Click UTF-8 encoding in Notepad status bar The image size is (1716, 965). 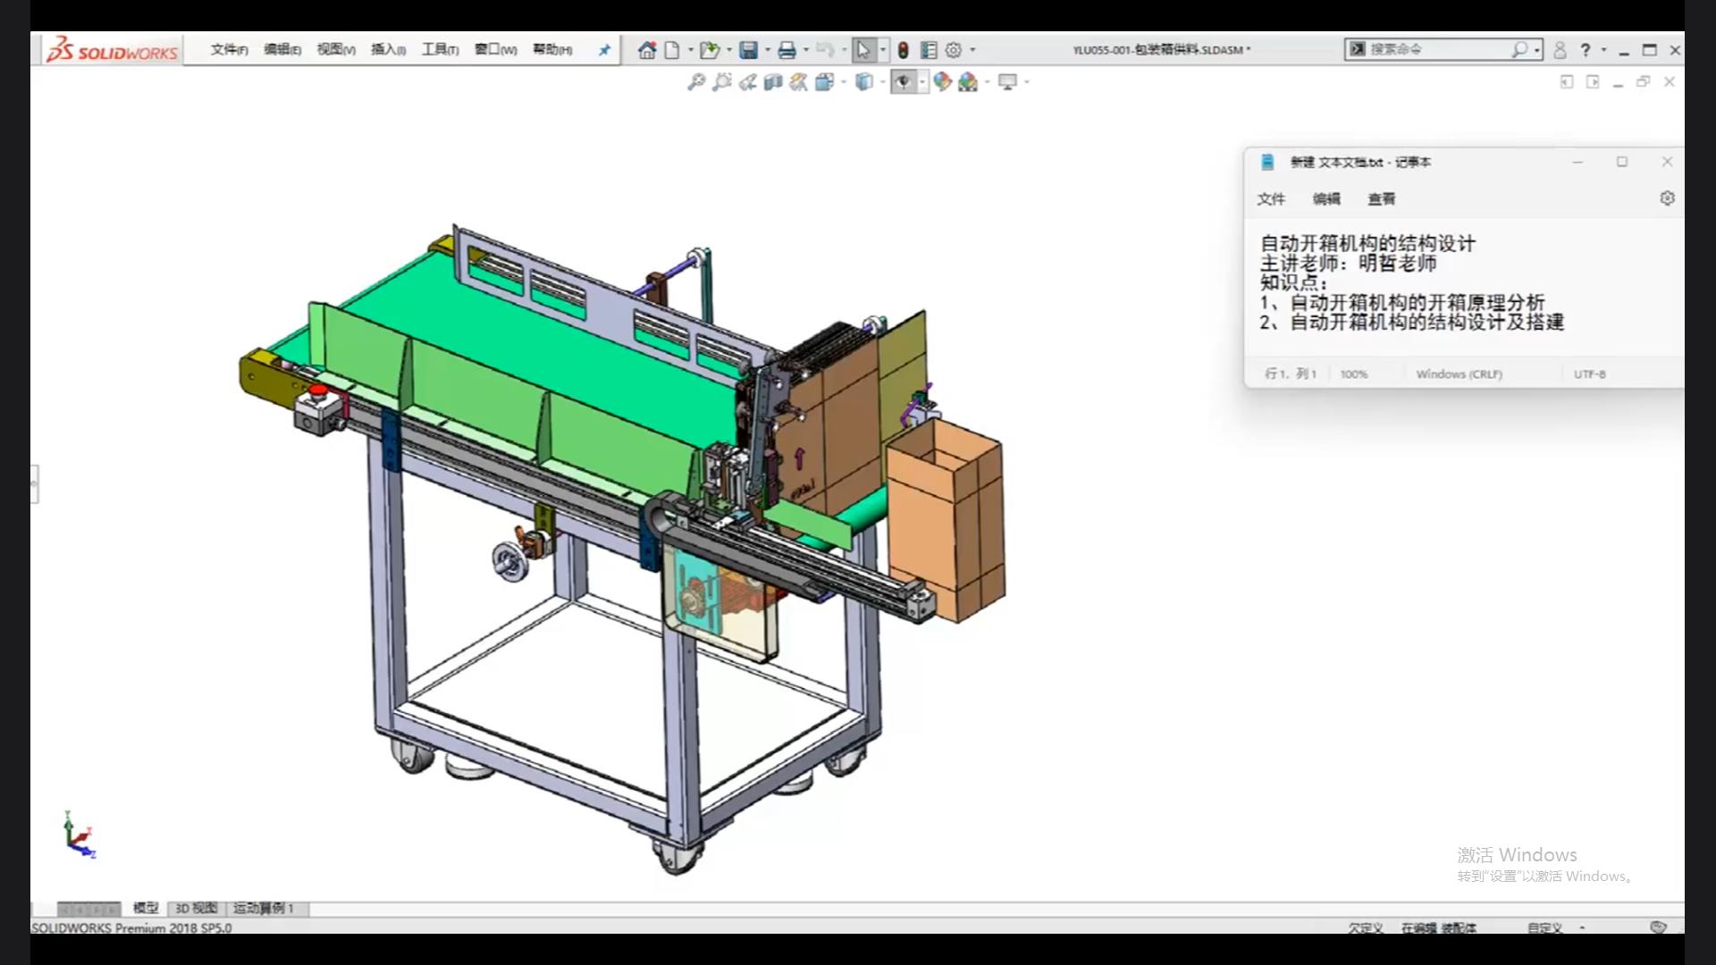[x=1589, y=374]
